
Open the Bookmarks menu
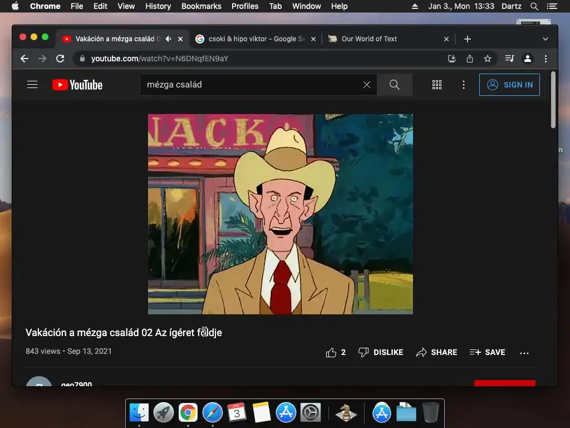(202, 6)
